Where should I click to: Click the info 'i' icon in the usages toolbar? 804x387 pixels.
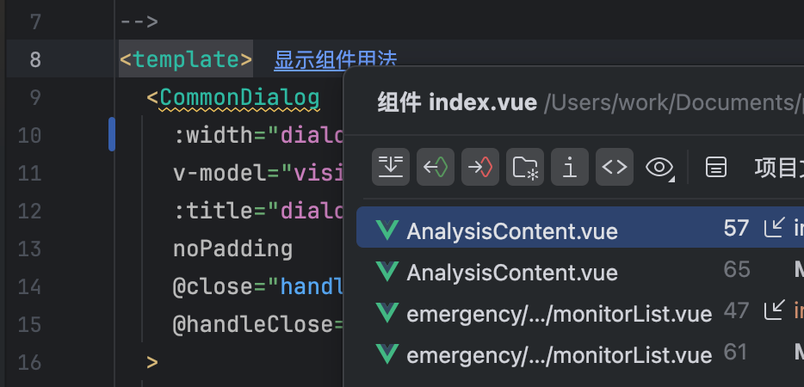[x=570, y=167]
